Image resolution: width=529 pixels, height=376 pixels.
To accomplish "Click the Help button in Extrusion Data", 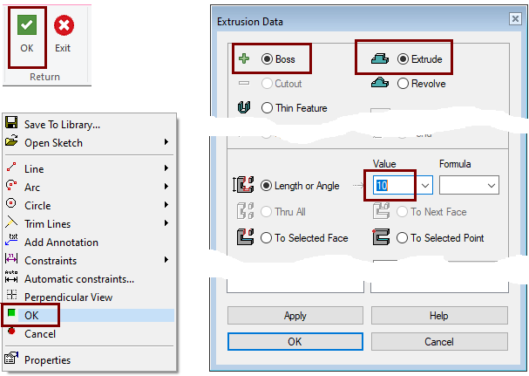I will tap(438, 315).
